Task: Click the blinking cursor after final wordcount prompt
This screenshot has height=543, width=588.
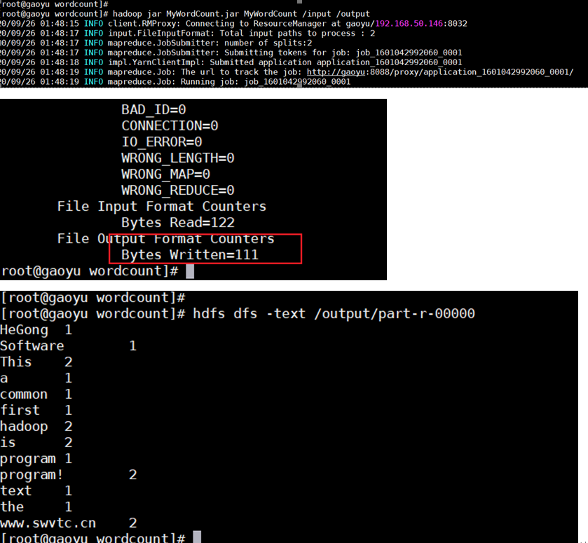Action: (x=197, y=537)
